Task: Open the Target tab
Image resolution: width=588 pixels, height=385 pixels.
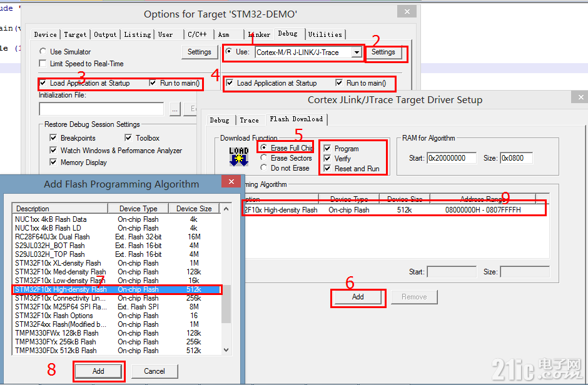Action: pyautogui.click(x=75, y=34)
